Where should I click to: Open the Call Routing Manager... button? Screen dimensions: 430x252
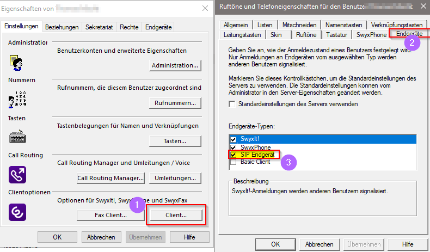[110, 178]
